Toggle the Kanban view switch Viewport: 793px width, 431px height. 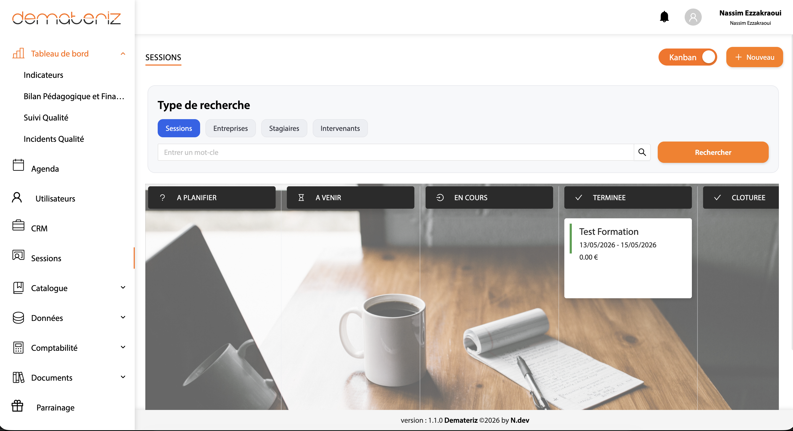687,57
